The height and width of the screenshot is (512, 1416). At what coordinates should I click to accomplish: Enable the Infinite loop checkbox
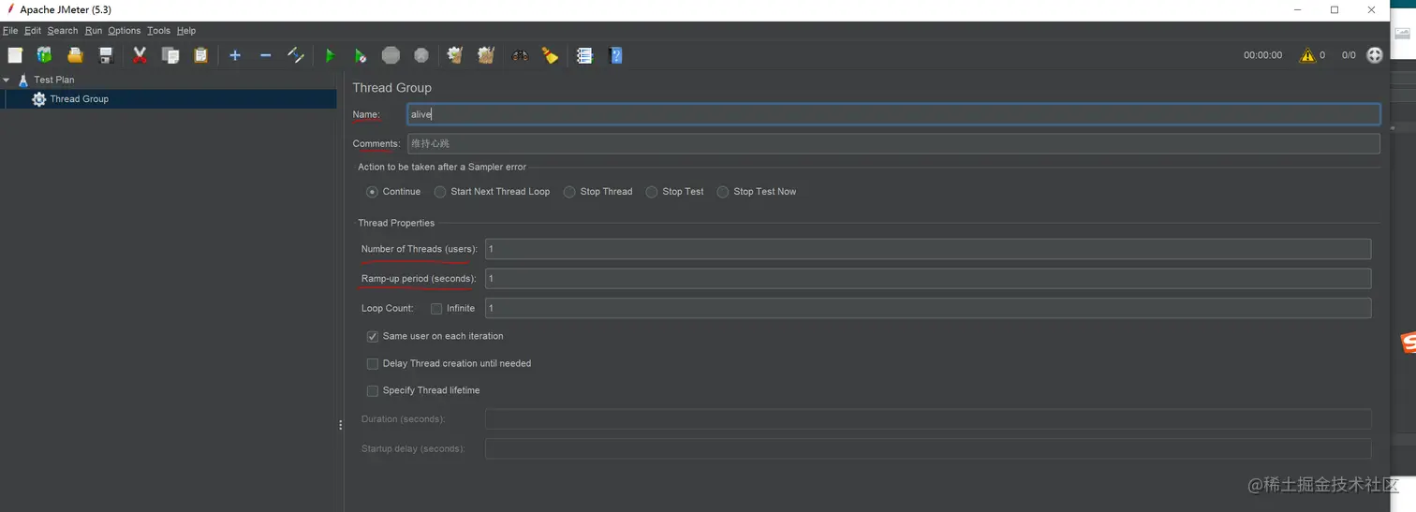pyautogui.click(x=436, y=308)
